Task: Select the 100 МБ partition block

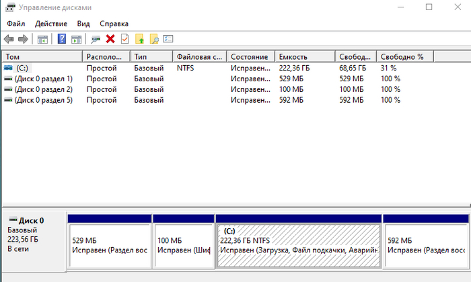Action: coord(183,244)
